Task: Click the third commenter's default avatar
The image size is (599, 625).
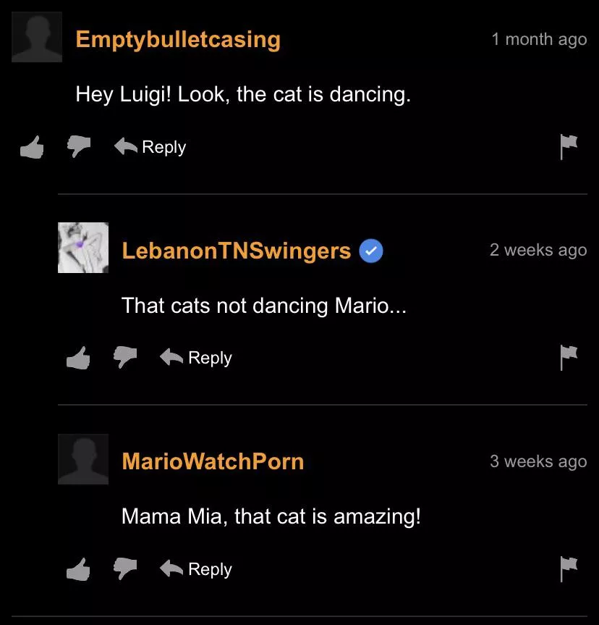Action: [x=83, y=459]
